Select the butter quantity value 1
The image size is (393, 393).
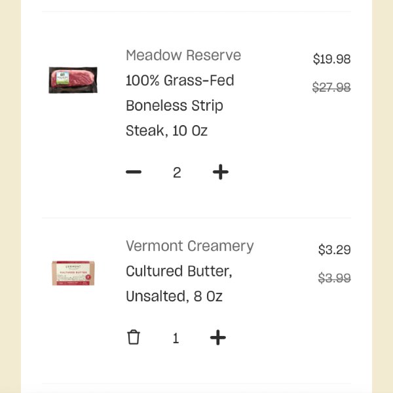[176, 338]
